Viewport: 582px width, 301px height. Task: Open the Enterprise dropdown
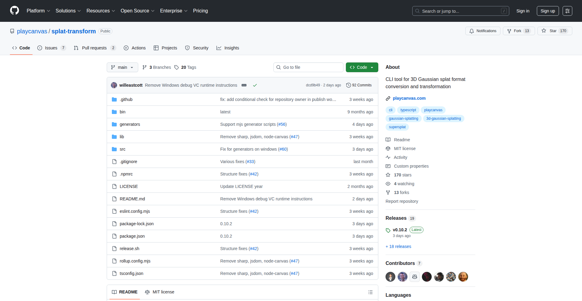point(174,11)
